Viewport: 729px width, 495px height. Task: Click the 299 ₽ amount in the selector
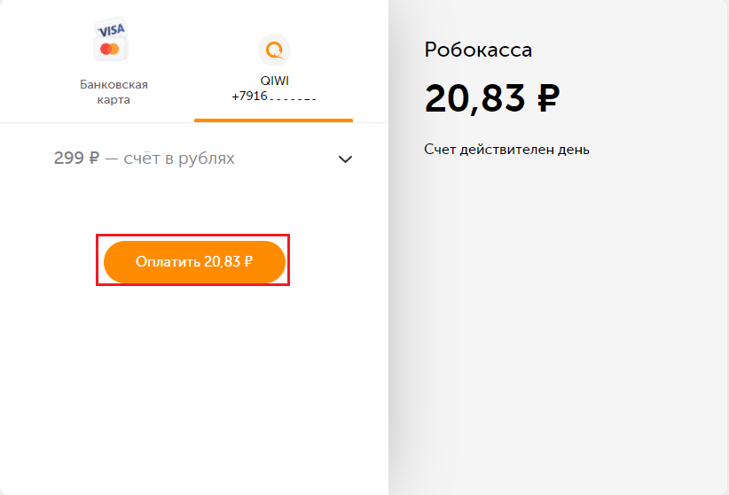click(76, 159)
